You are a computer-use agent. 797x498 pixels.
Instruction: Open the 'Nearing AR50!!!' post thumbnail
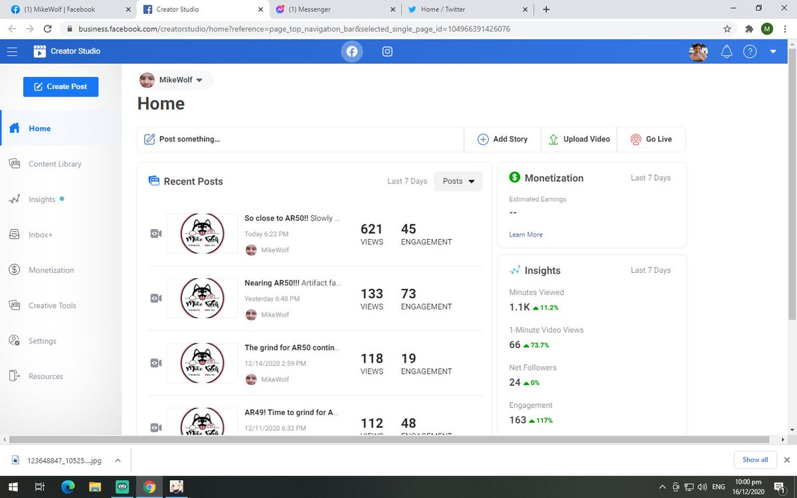203,298
